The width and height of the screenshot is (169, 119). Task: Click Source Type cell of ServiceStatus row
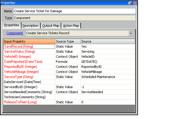point(68,52)
